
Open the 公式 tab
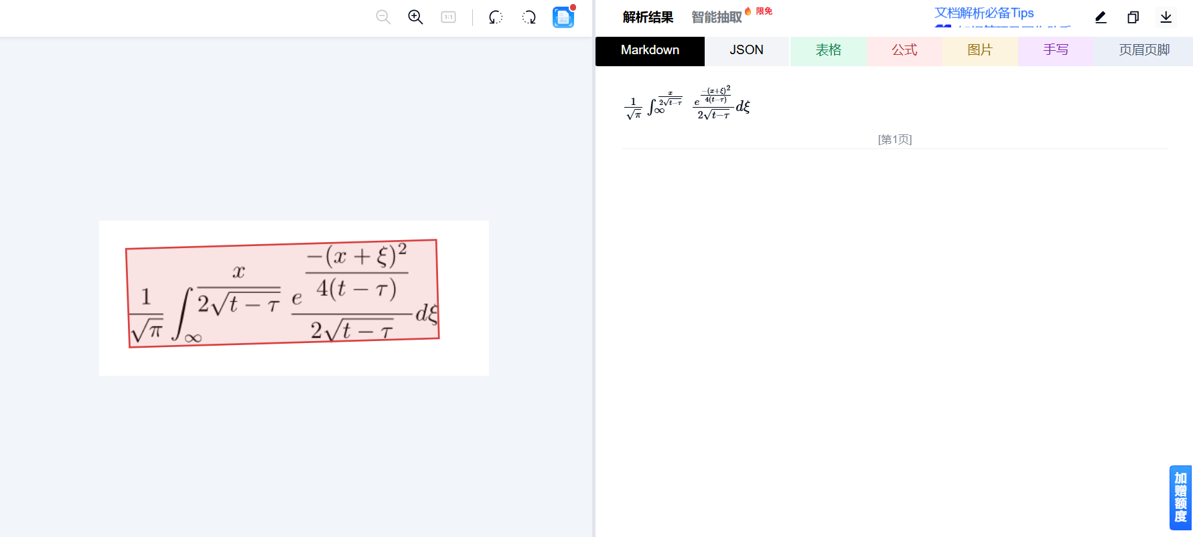(904, 51)
